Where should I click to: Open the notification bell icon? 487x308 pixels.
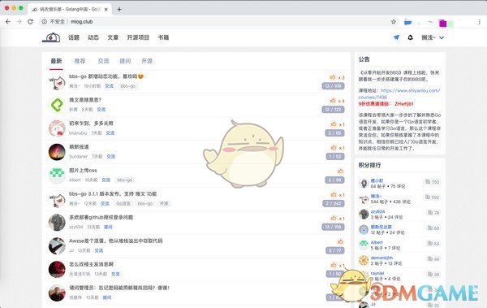(x=410, y=37)
